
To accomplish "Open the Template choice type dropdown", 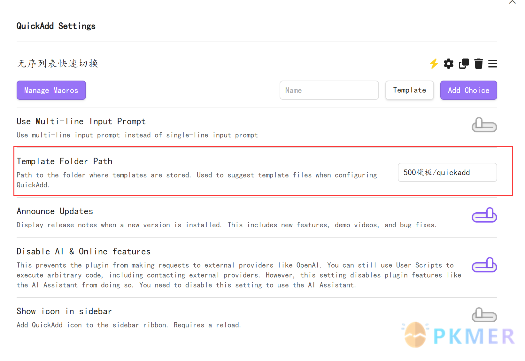I will (410, 90).
